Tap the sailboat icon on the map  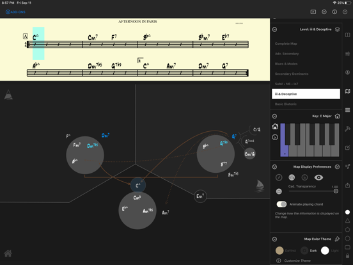click(260, 186)
